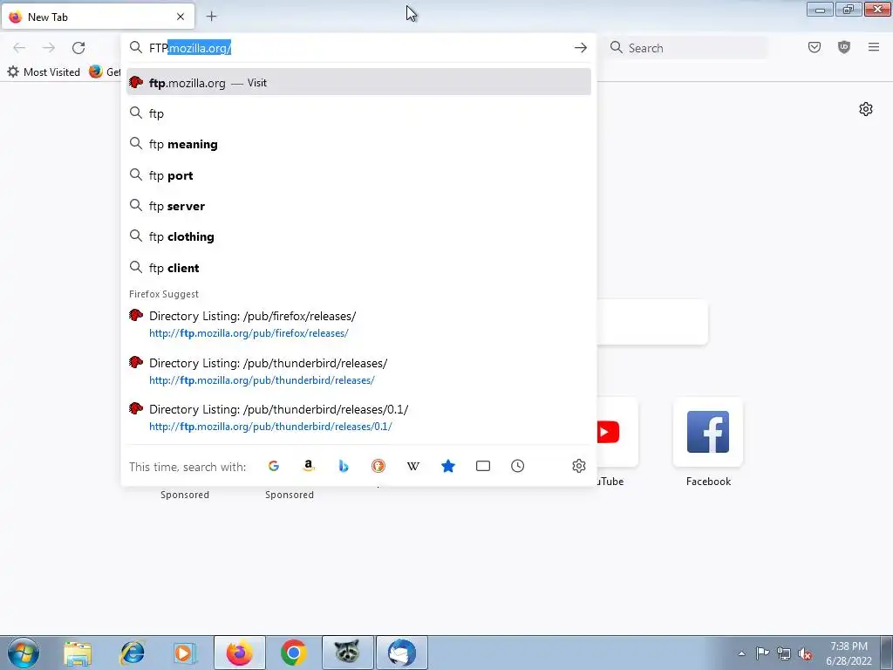
Task: Visit ftp.mozilla.org suggestion
Action: [x=358, y=83]
